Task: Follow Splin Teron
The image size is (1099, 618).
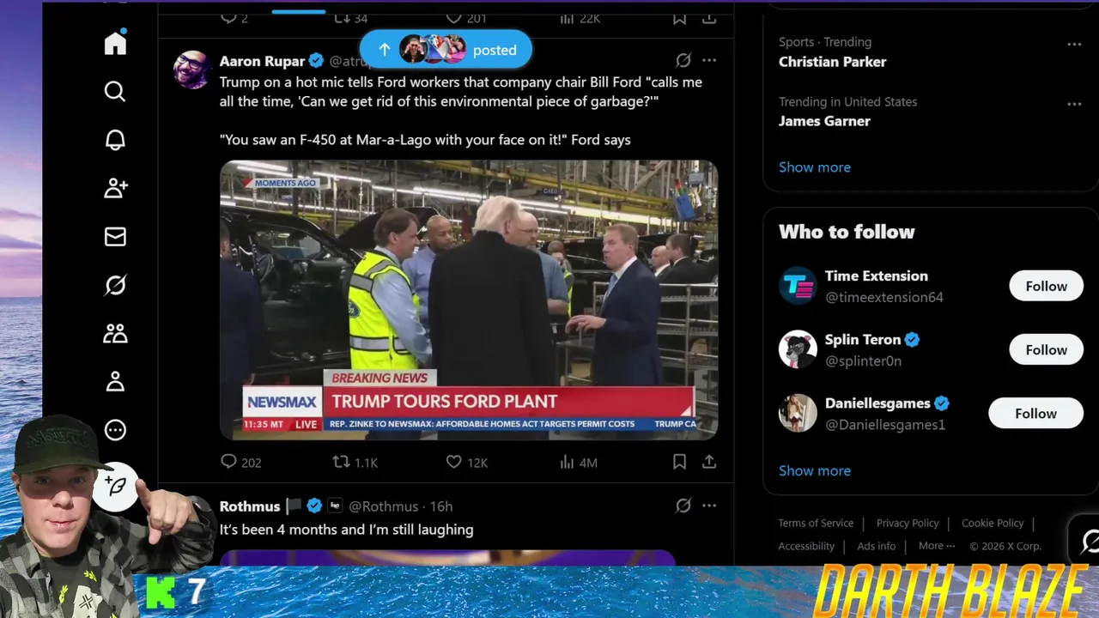Action: point(1046,349)
